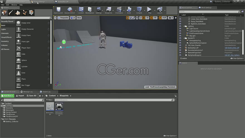Click the green Add New button
245x138 pixels.
pyautogui.click(x=8, y=96)
